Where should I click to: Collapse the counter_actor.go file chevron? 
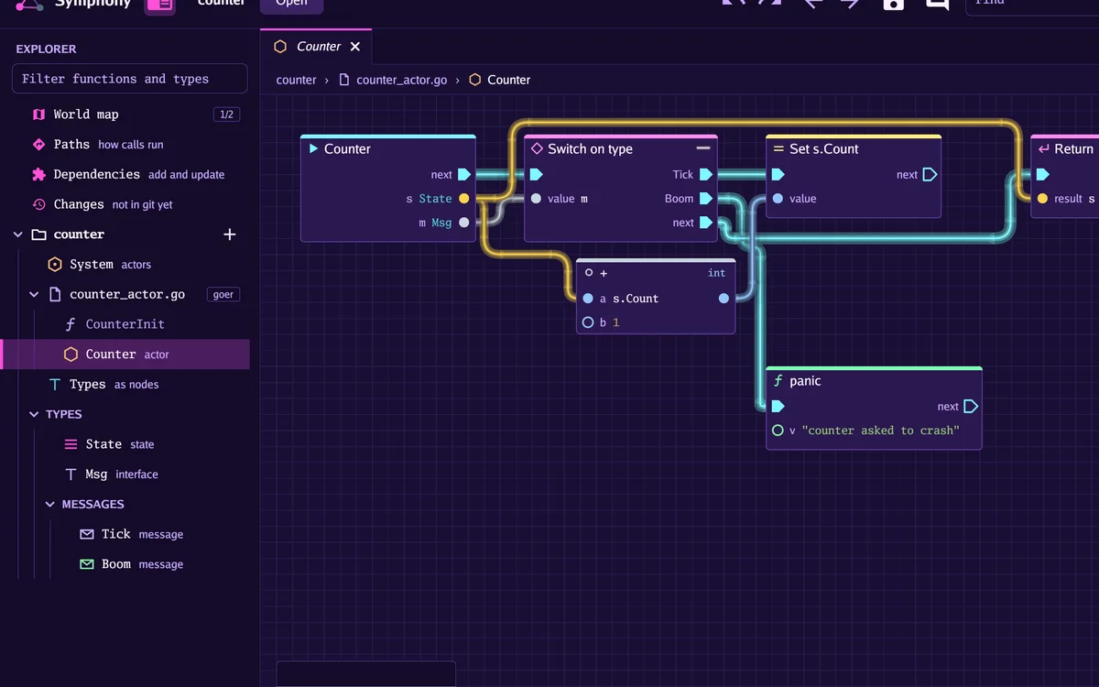pos(34,294)
